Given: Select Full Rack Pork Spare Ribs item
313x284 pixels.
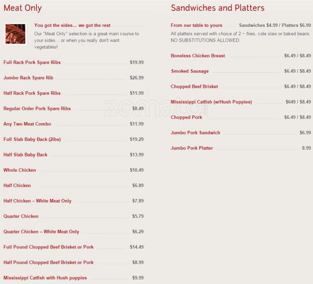Looking at the screenshot, I should point(32,63).
